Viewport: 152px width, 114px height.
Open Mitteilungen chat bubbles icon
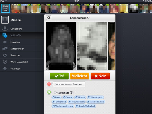coord(5,49)
